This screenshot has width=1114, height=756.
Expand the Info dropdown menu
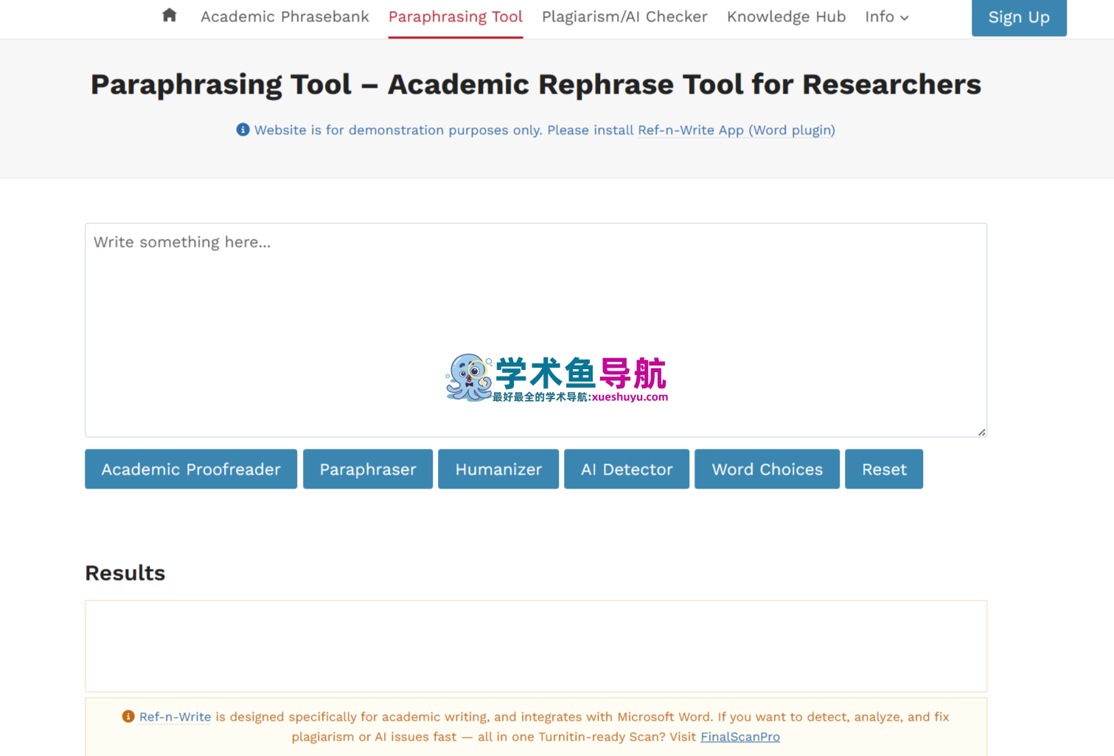tap(886, 17)
